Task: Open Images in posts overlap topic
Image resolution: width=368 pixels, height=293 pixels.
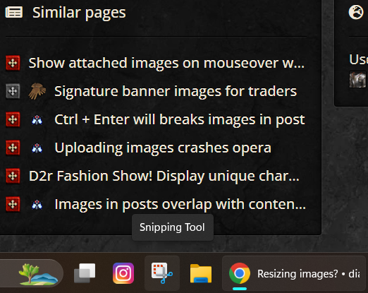Action: (x=180, y=204)
